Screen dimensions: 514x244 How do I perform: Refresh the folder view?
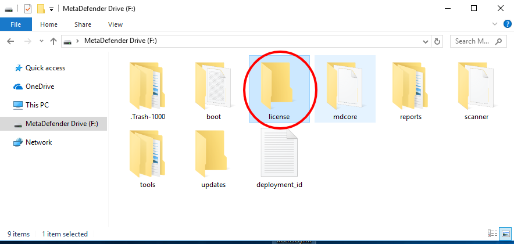pos(437,42)
